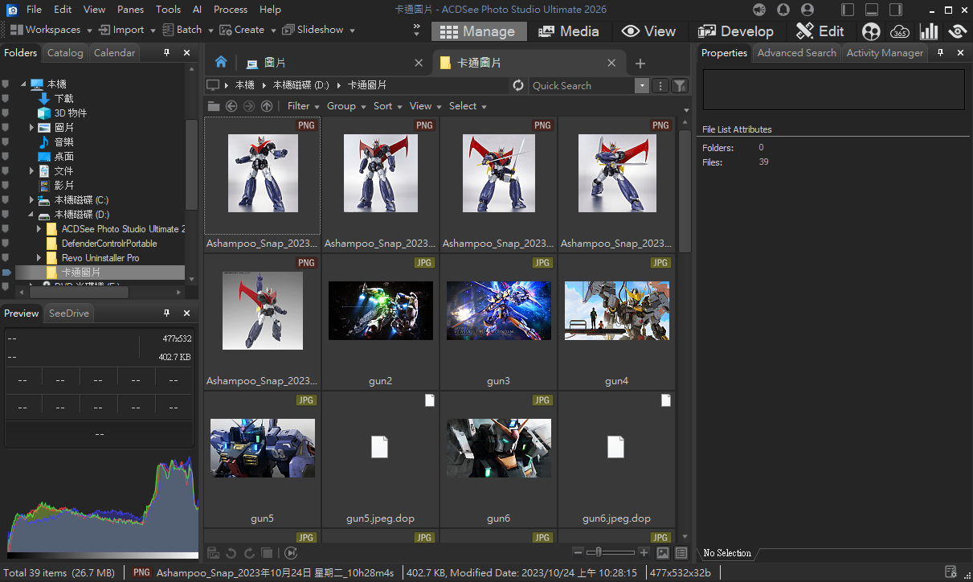
Task: Click the notifications bell icon
Action: [783, 10]
